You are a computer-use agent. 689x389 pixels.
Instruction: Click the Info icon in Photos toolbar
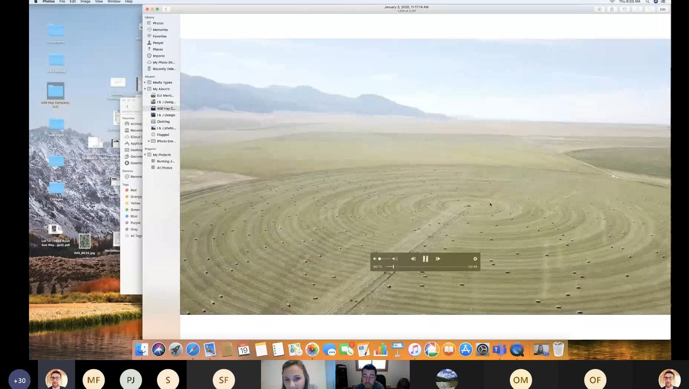click(599, 9)
